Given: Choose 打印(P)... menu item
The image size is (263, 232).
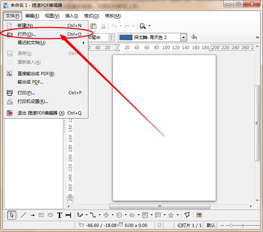Looking at the screenshot, I should click(x=46, y=93).
